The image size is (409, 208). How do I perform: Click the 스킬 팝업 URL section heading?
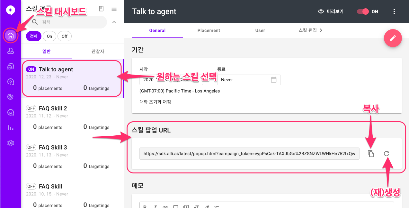click(151, 130)
